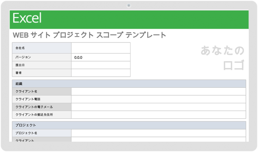Click the あなたのロゴ logo placeholder
This screenshot has width=258, height=152.
pyautogui.click(x=223, y=58)
